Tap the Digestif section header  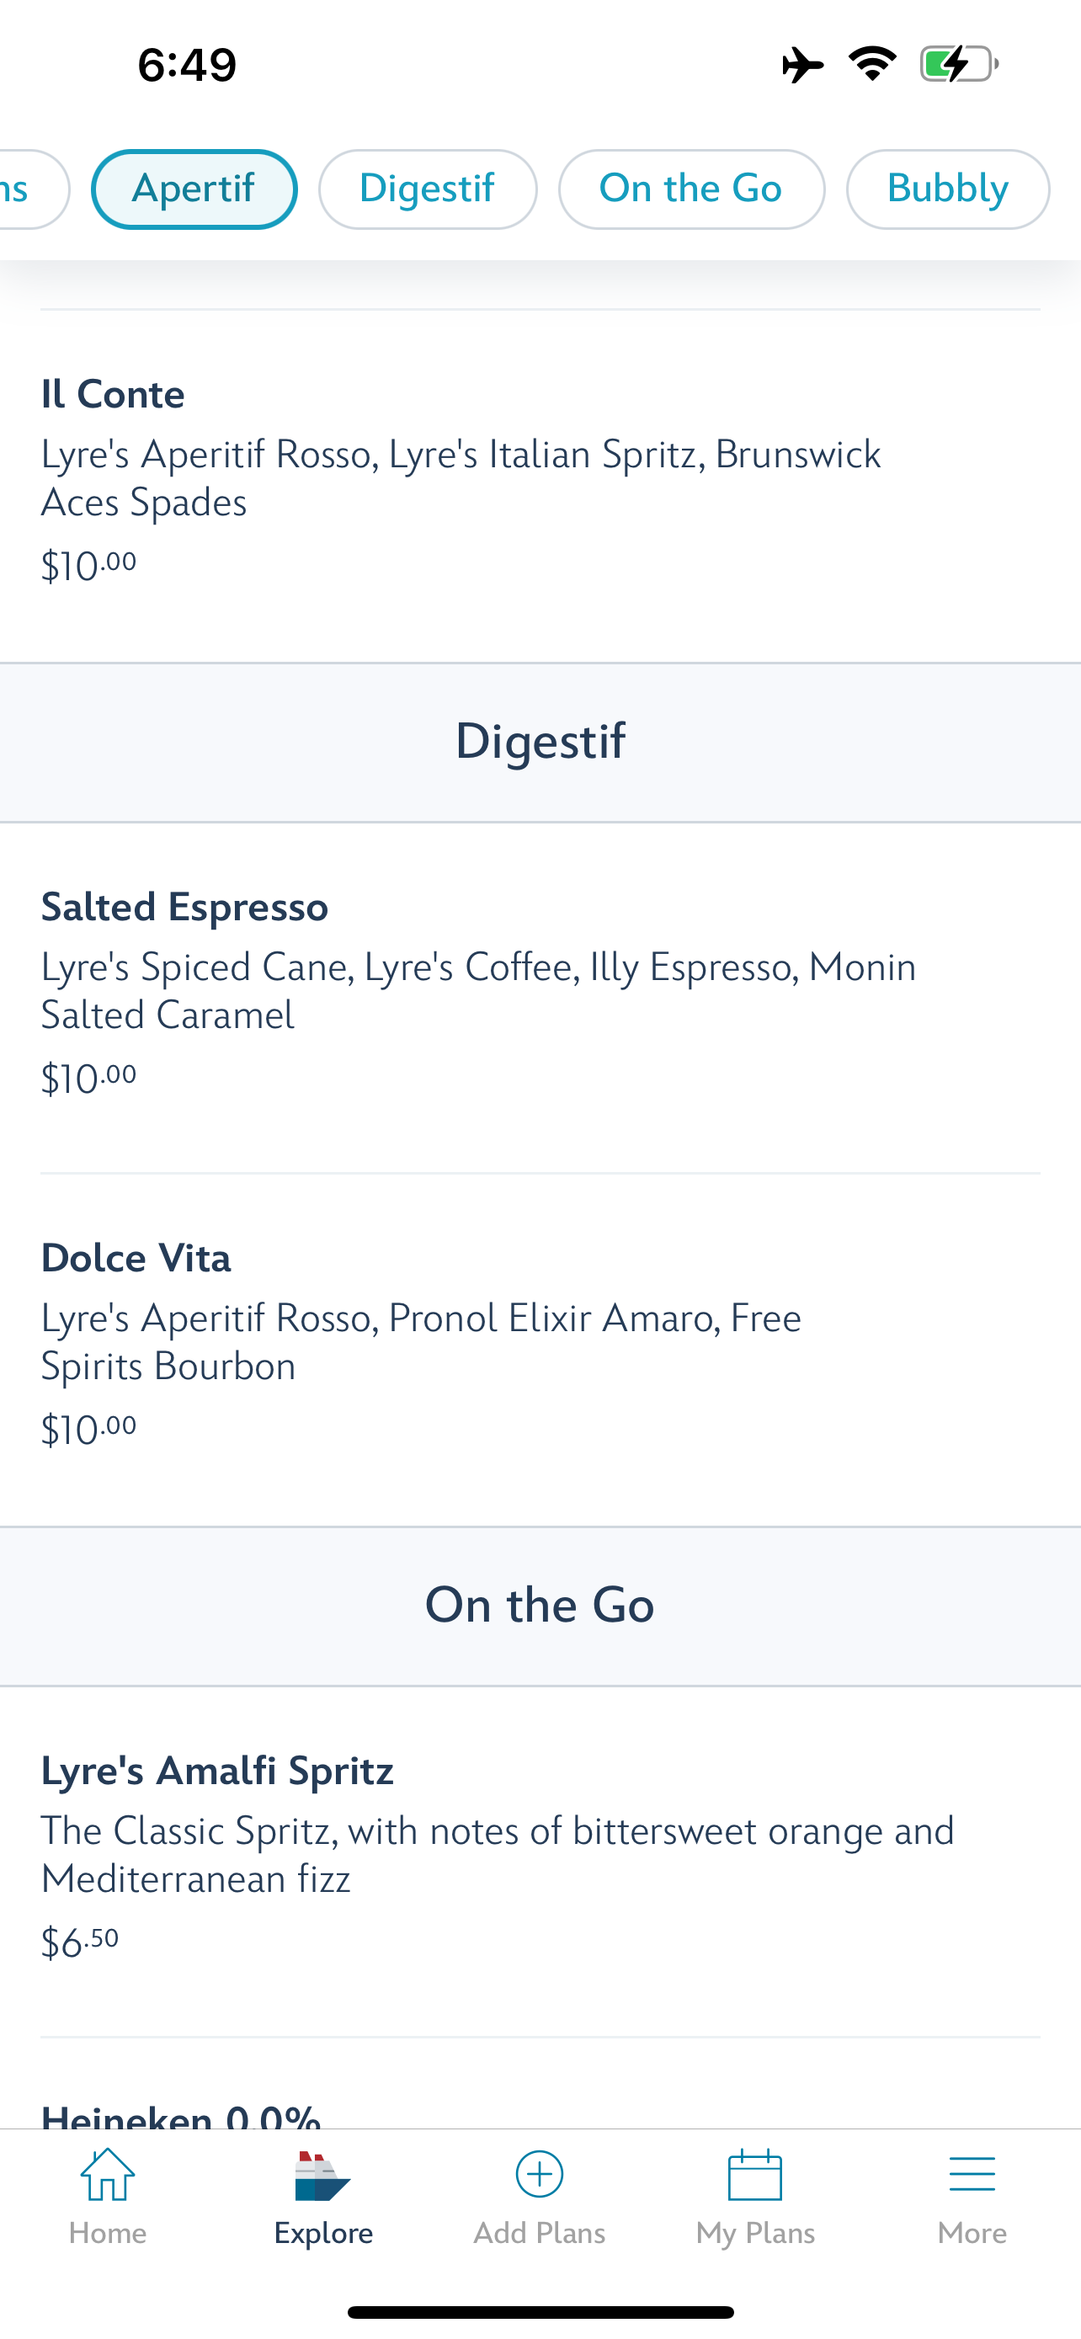[x=540, y=742]
